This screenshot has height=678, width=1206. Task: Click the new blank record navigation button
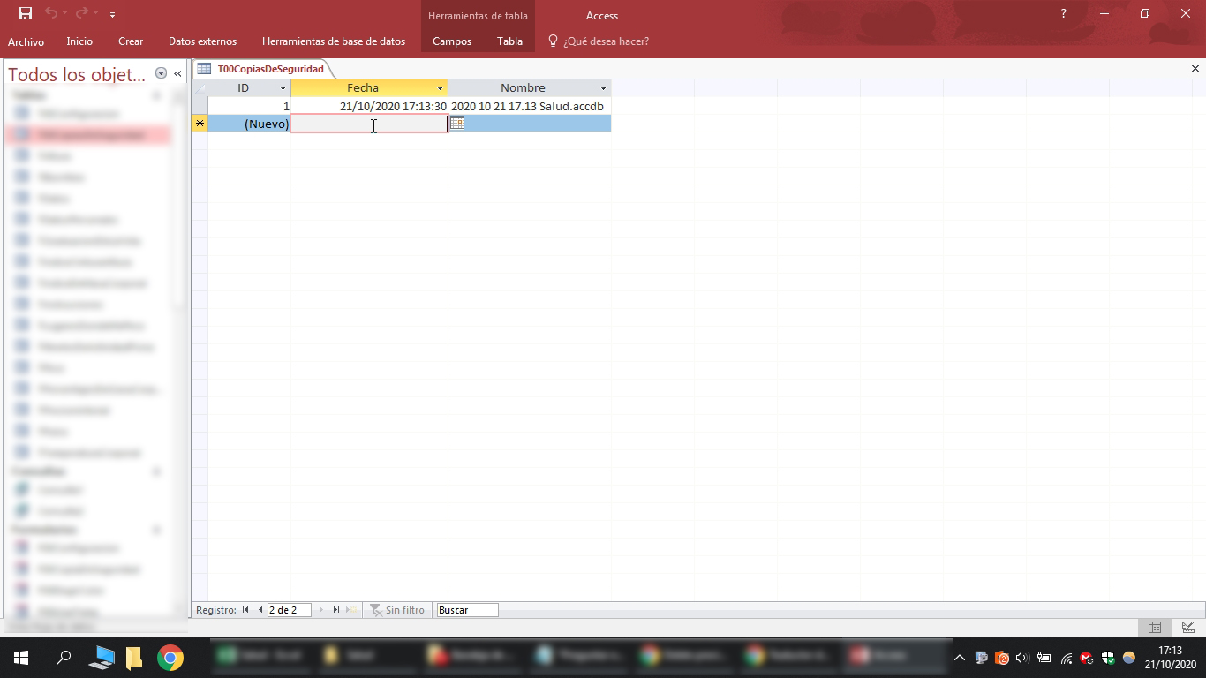352,610
